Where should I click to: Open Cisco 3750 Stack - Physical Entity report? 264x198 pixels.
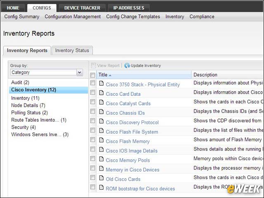tap(143, 85)
